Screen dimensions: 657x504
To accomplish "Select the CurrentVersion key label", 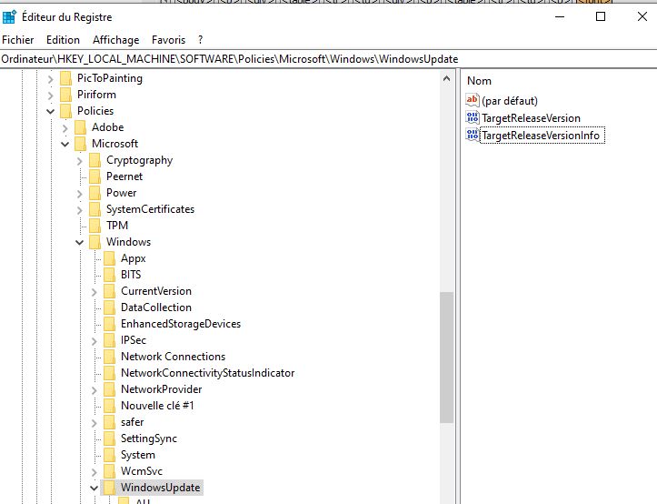I will click(156, 291).
